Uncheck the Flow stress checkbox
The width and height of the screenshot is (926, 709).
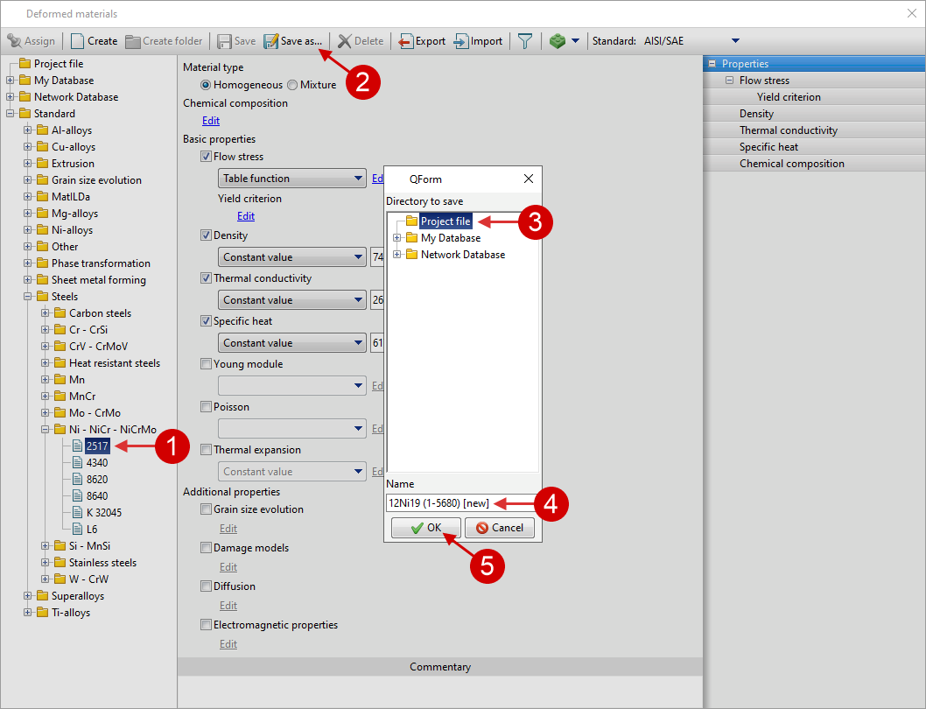[206, 157]
